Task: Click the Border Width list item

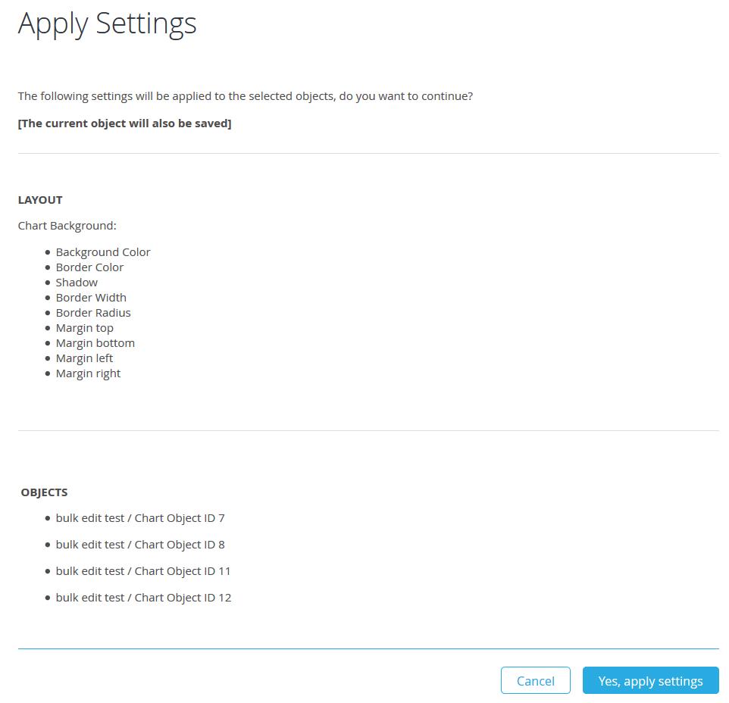Action: (x=91, y=298)
